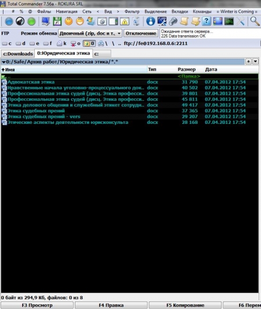Expand the favorites arrow before path 0:/Safe
Viewport: 261px width, 309px height.
pyautogui.click(x=3, y=62)
